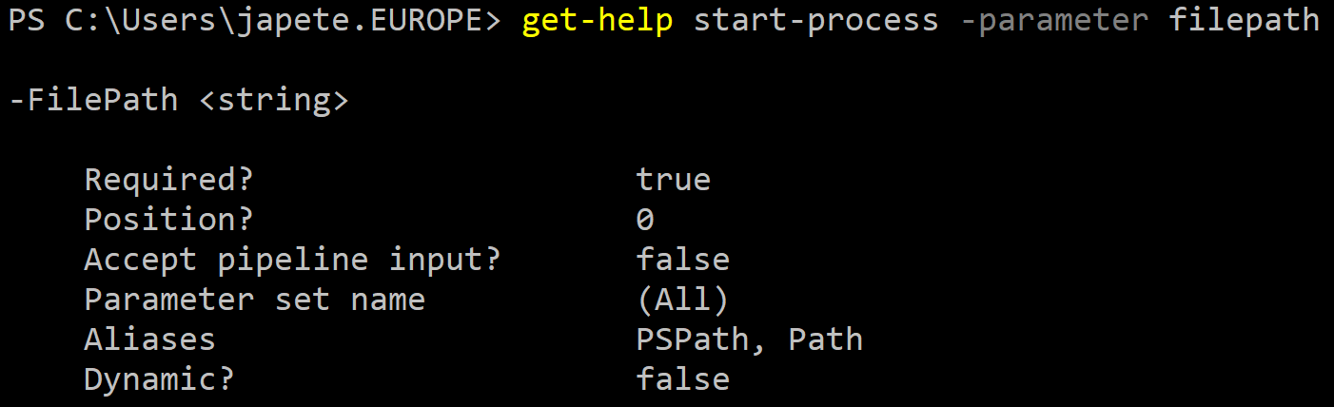Click the Position? label

[x=169, y=220]
